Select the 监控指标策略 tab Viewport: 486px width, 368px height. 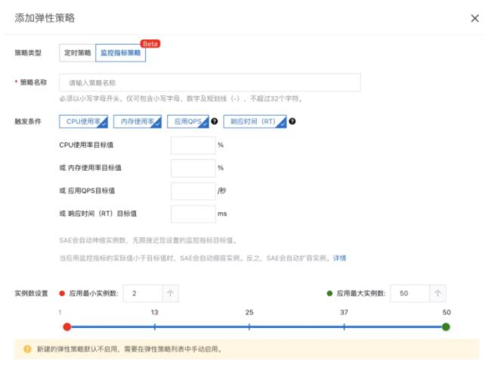(x=121, y=53)
